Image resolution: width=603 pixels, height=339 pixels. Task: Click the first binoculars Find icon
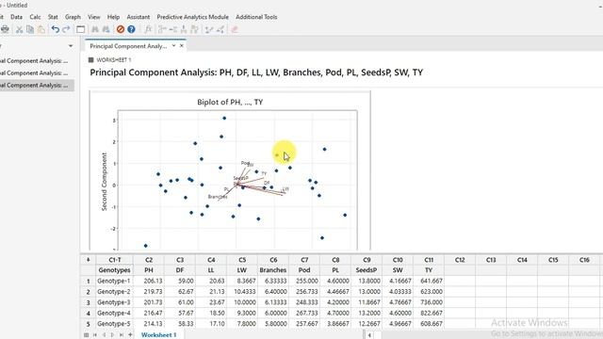tap(95, 29)
